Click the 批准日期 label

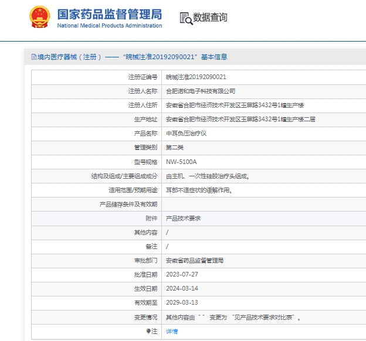pos(146,275)
